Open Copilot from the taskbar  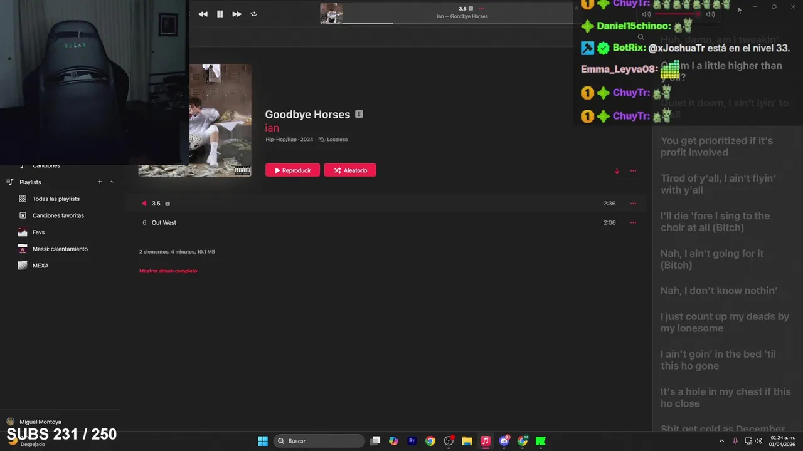(393, 441)
